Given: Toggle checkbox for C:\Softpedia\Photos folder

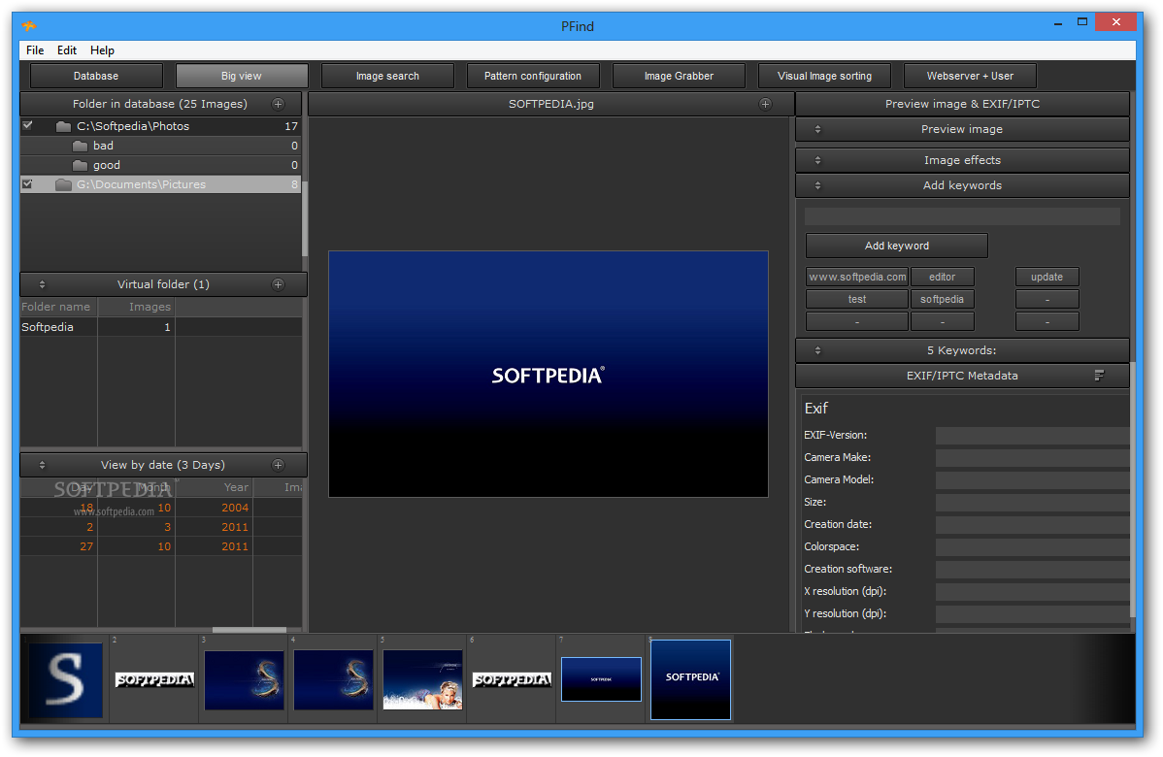Looking at the screenshot, I should pos(27,125).
